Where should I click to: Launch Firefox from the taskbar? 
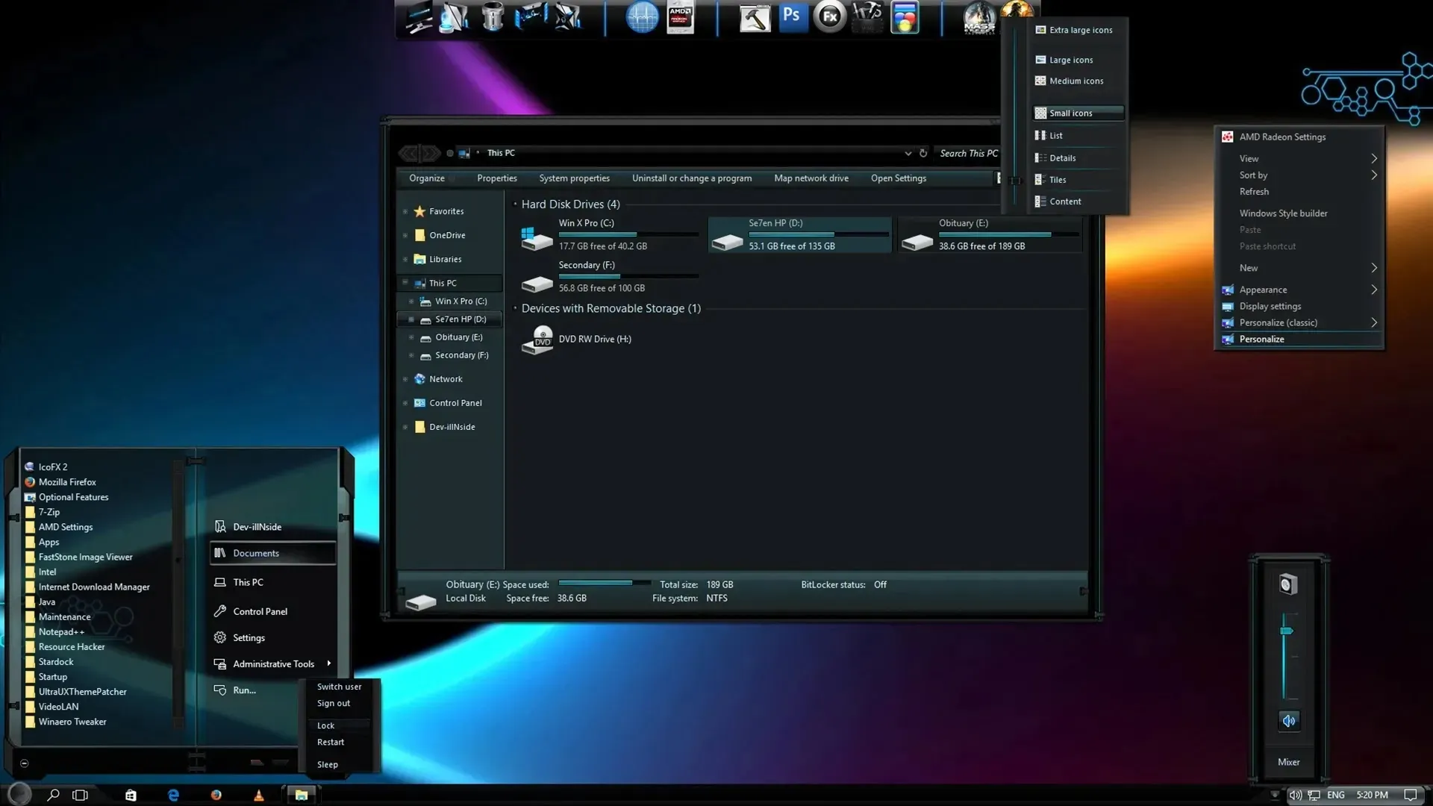(x=216, y=795)
